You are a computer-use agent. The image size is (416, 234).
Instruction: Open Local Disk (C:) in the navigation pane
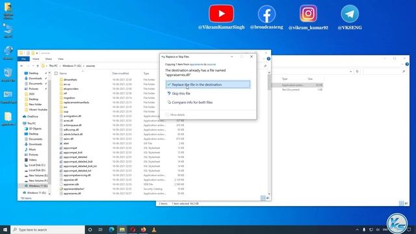[x=35, y=165]
